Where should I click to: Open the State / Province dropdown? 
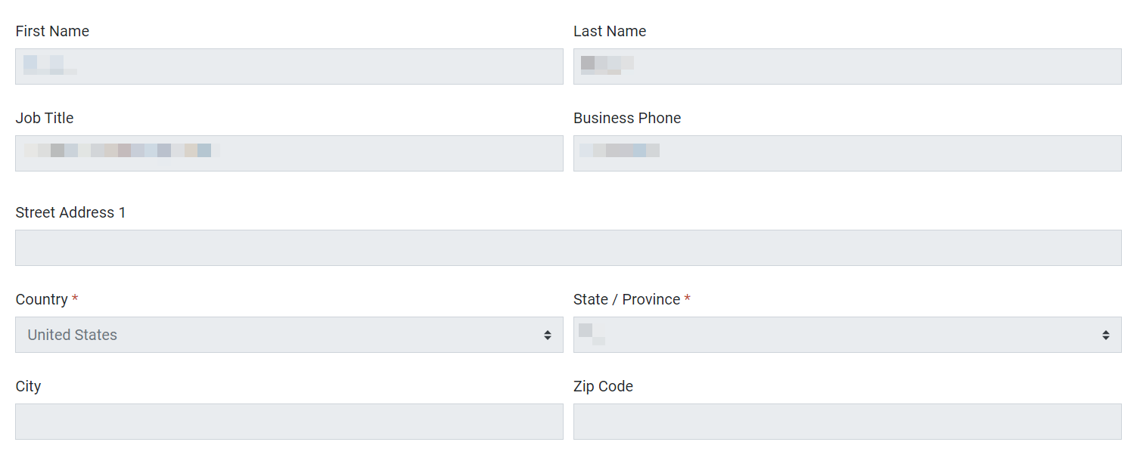coord(847,335)
